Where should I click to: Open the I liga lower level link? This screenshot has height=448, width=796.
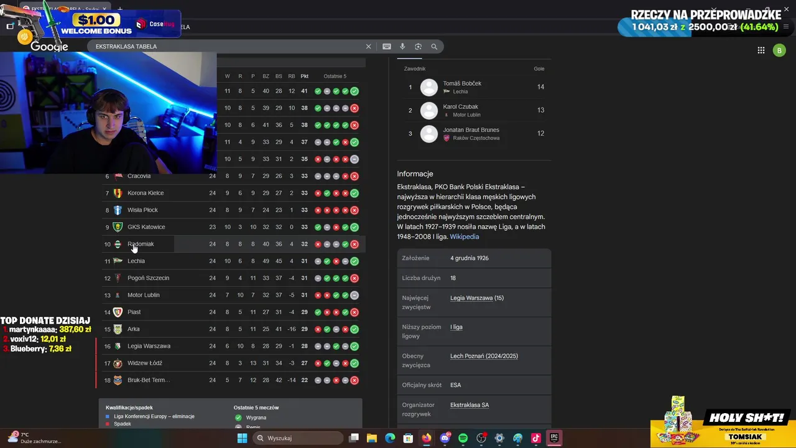coord(456,327)
